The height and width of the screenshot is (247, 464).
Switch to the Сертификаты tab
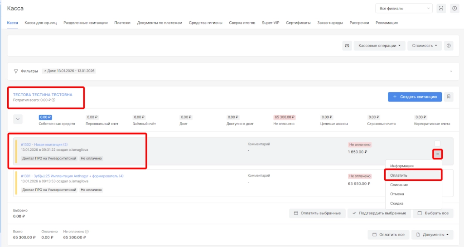click(x=298, y=23)
